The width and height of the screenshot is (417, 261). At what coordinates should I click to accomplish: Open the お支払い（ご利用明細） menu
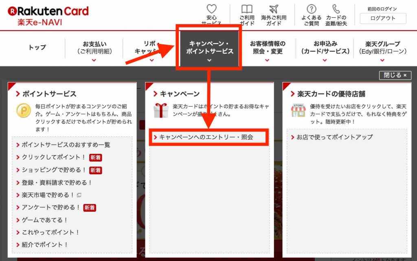[94, 48]
